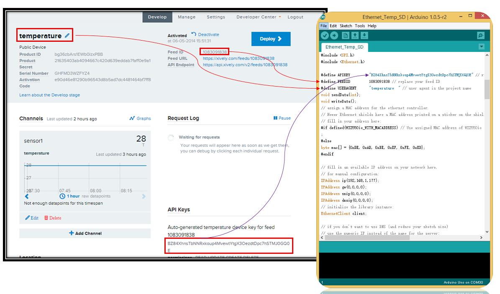The image size is (500, 294).
Task: Click the blue Deploy button
Action: 271,39
